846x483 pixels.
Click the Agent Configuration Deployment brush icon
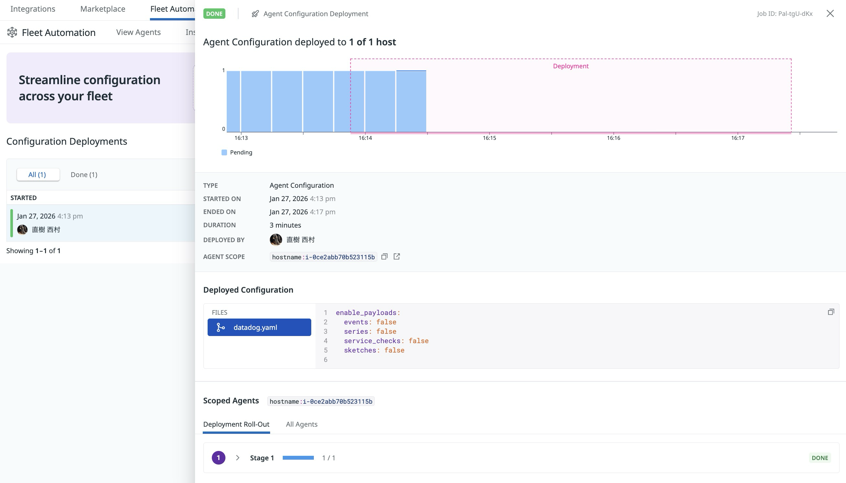pyautogui.click(x=255, y=14)
